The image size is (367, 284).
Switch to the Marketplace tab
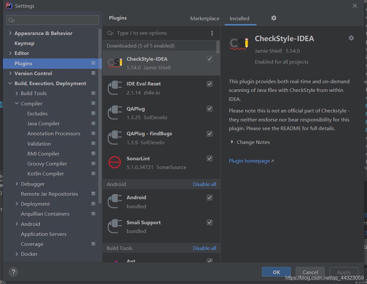point(205,19)
